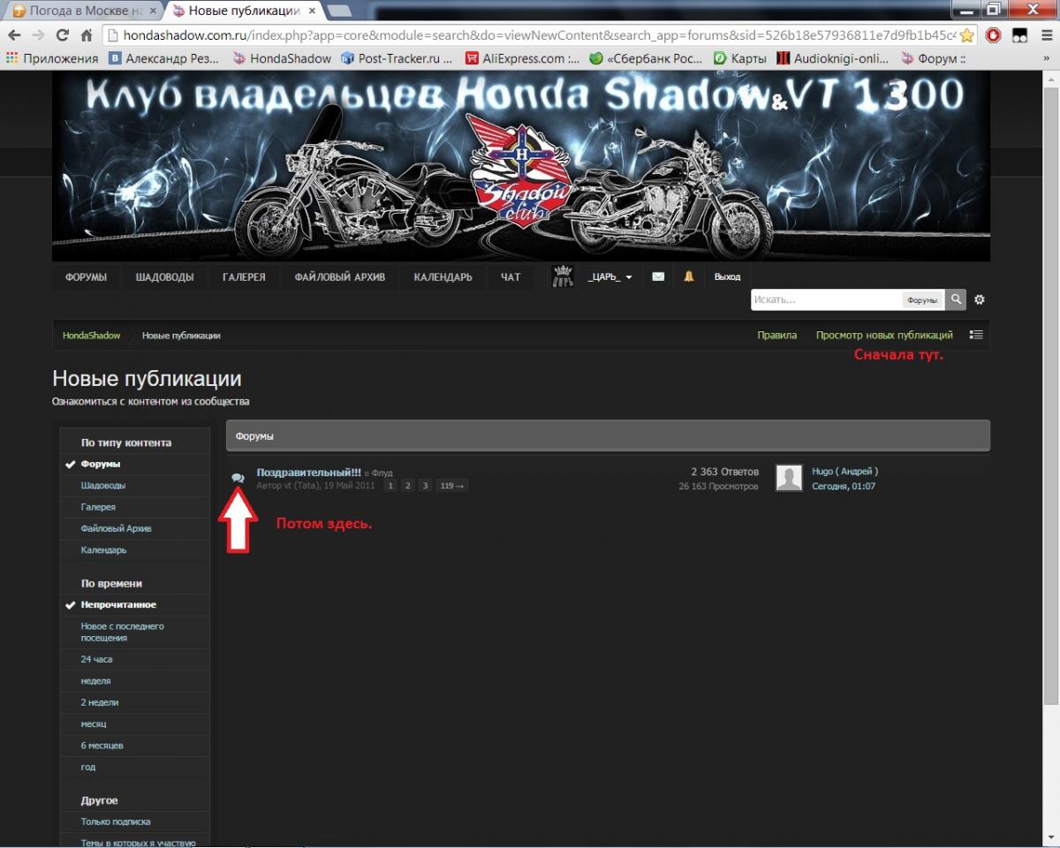The image size is (1060, 848).
Task: Choose the месяц time filter
Action: [94, 724]
